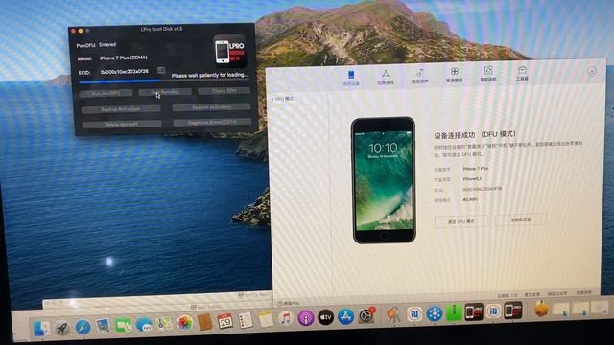Viewport: 614px width, 345px height.
Task: Open the blue circular dots app in Dock
Action: click(435, 313)
